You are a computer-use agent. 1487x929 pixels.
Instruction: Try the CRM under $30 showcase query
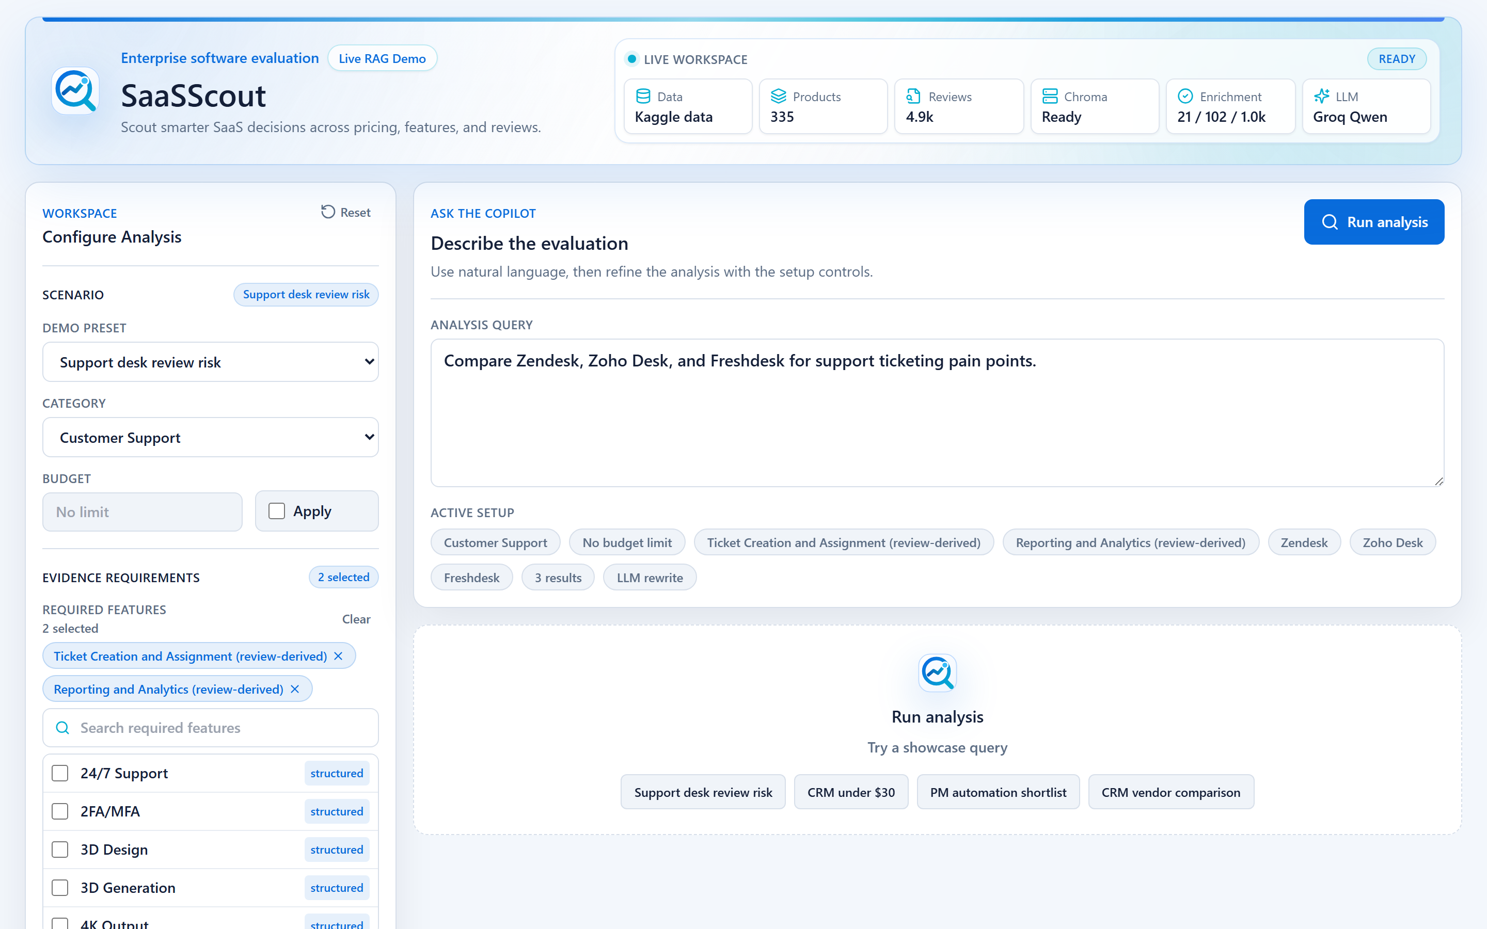point(851,792)
